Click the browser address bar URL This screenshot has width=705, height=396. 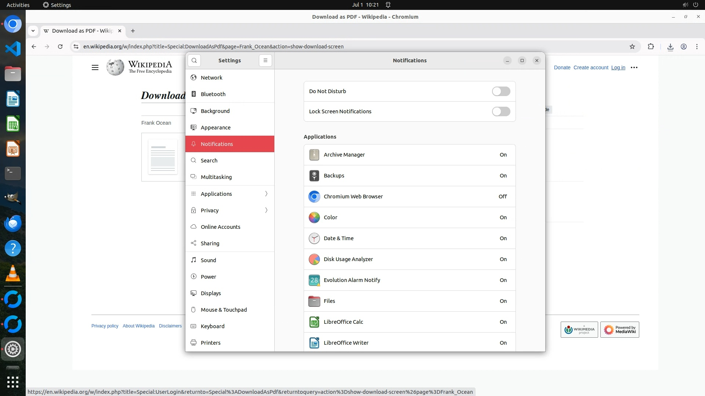click(213, 47)
